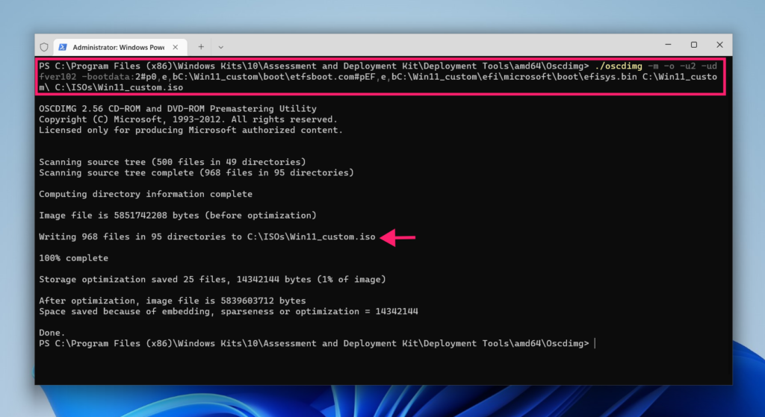Click "Space saved because of embedding" line
Image resolution: width=765 pixels, height=417 pixels.
(229, 312)
